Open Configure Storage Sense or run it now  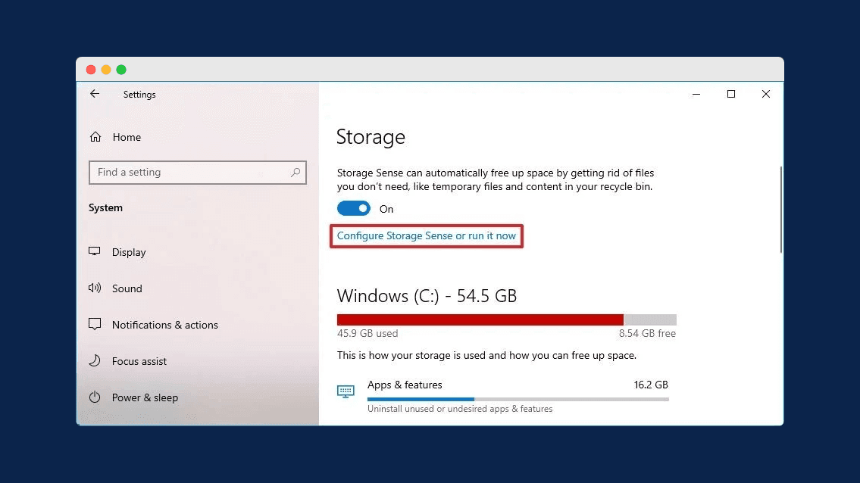click(427, 236)
